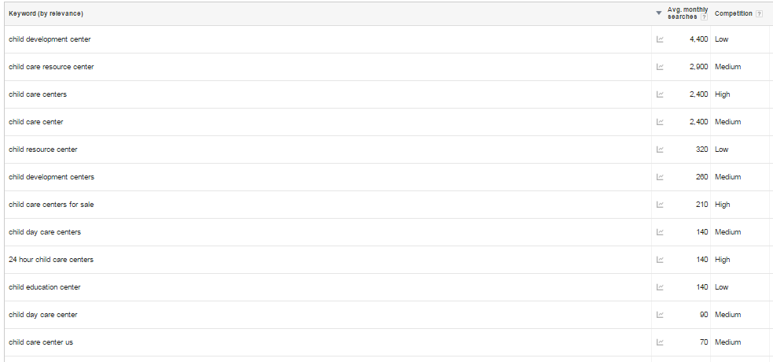Show trend chart for child care centers row

[x=660, y=94]
